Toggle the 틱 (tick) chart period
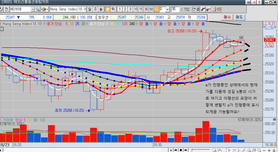Screen dimensions: 278x152 coord(113,9)
